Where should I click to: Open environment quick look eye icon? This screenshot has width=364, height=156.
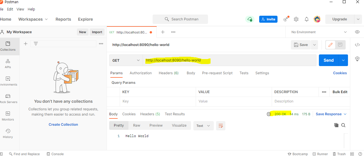[357, 32]
